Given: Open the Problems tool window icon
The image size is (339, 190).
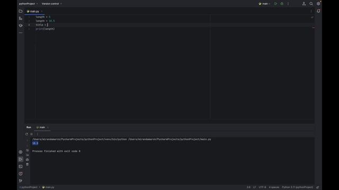Looking at the screenshot, I should click(21, 174).
